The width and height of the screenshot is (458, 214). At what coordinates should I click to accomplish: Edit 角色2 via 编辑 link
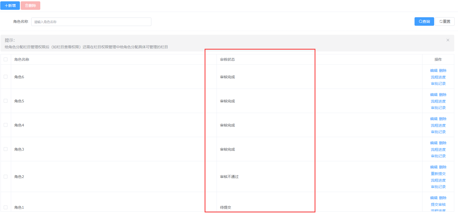(x=434, y=167)
